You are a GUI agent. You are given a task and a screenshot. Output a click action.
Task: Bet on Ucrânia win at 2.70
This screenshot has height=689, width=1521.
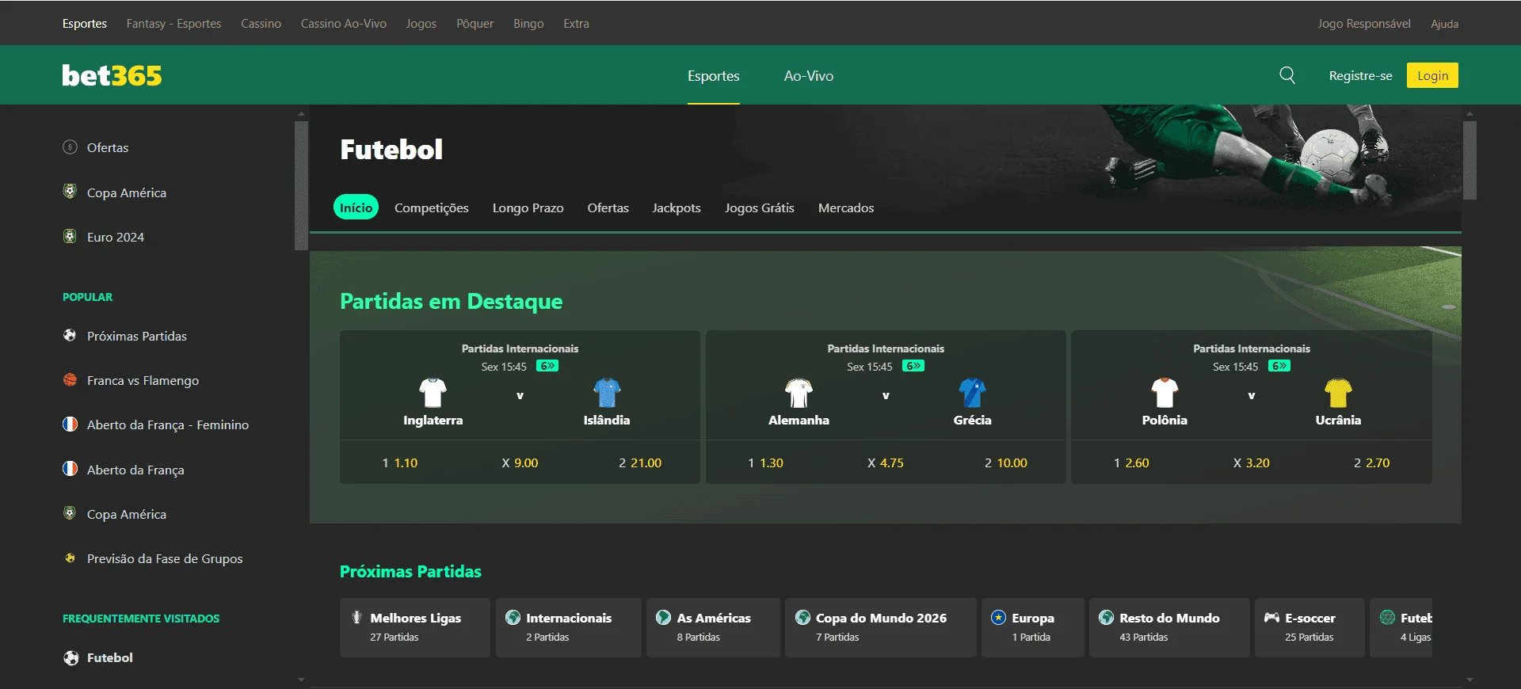click(x=1372, y=463)
